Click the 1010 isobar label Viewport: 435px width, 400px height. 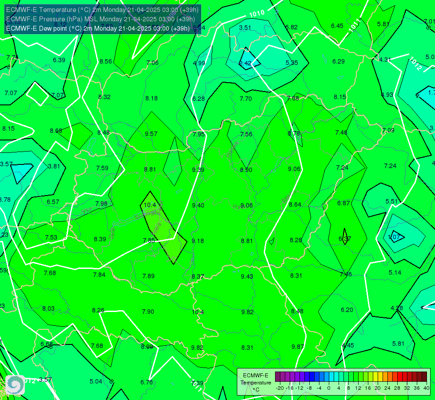click(257, 13)
